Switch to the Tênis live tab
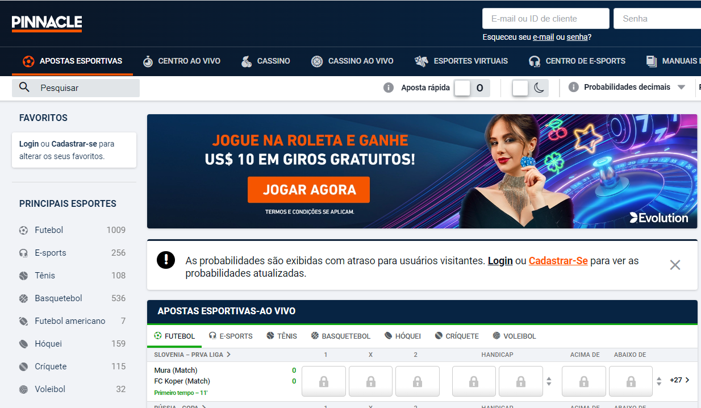 (x=282, y=336)
